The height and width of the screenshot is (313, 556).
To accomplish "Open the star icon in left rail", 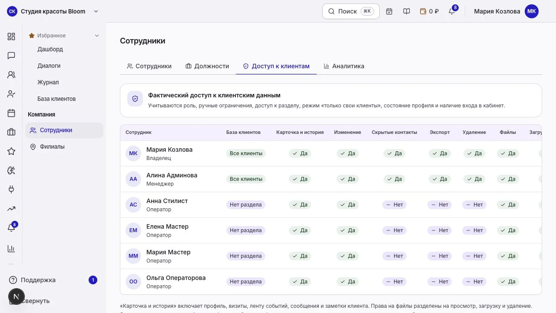I will tap(11, 151).
